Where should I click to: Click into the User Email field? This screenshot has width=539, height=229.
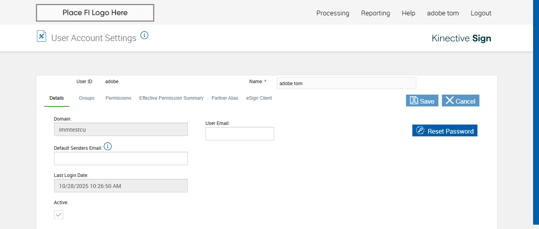(x=240, y=134)
